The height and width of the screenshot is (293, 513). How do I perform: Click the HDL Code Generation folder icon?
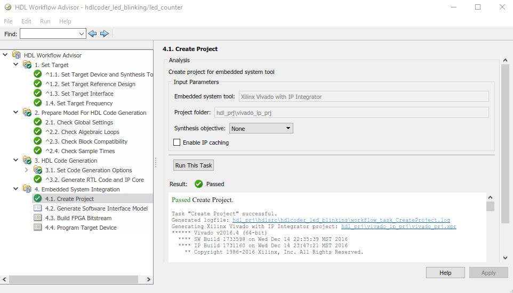[27, 161]
